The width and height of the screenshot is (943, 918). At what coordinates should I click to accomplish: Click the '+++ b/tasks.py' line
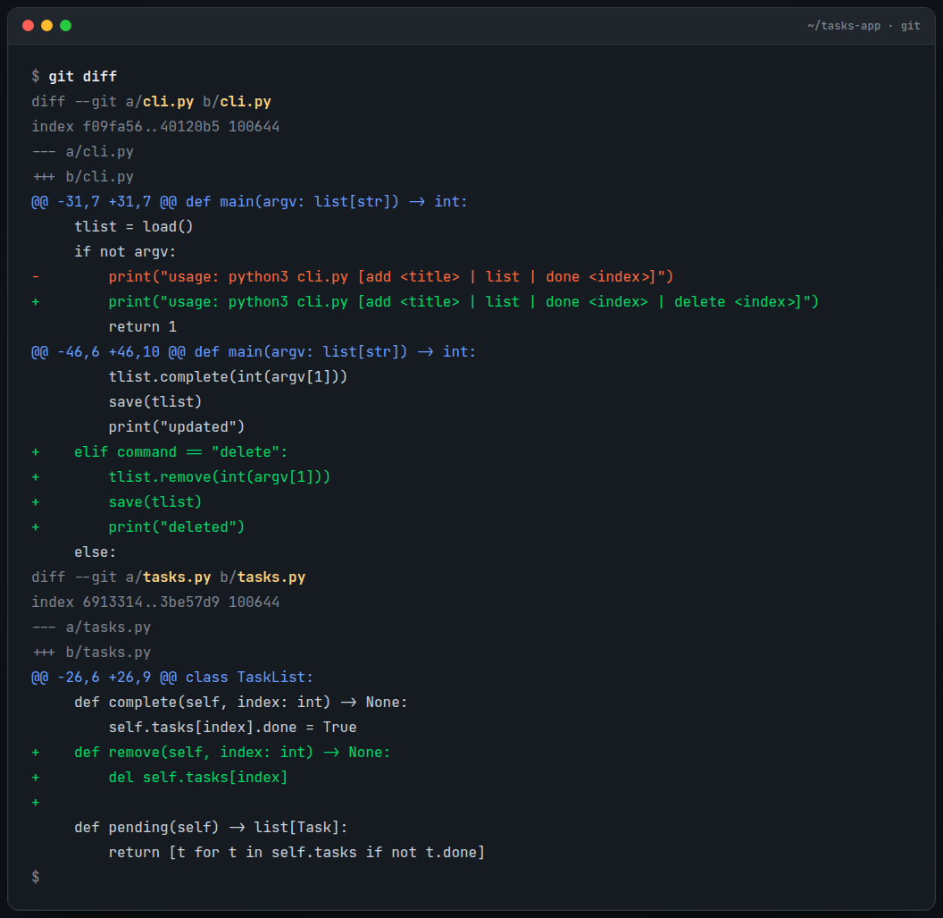91,653
